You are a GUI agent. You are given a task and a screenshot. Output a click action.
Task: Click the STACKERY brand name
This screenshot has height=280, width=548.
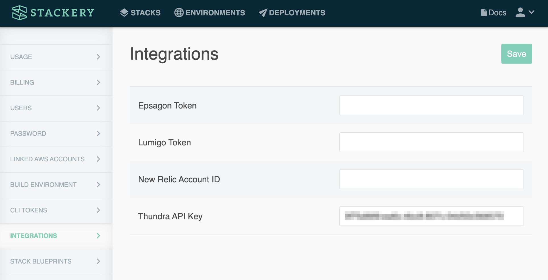pyautogui.click(x=62, y=13)
